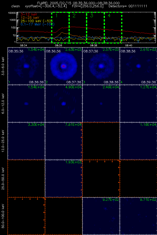
Task: Click the 7.81E+04 value label
Action: coord(73,125)
